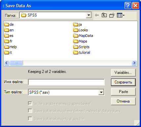The image size is (141, 127).
Task: Create a new folder
Action: pos(112,15)
